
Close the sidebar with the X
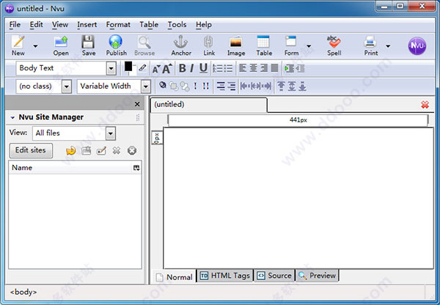point(137,104)
